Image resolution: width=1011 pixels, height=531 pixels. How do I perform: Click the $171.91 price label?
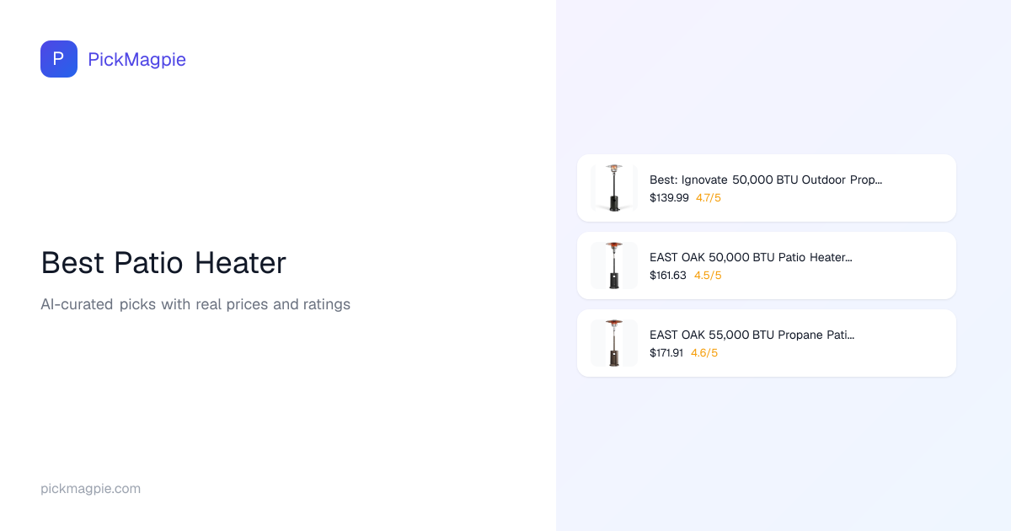(666, 353)
